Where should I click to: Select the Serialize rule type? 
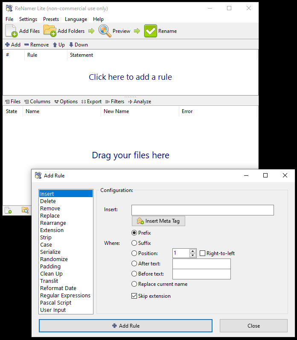66,252
